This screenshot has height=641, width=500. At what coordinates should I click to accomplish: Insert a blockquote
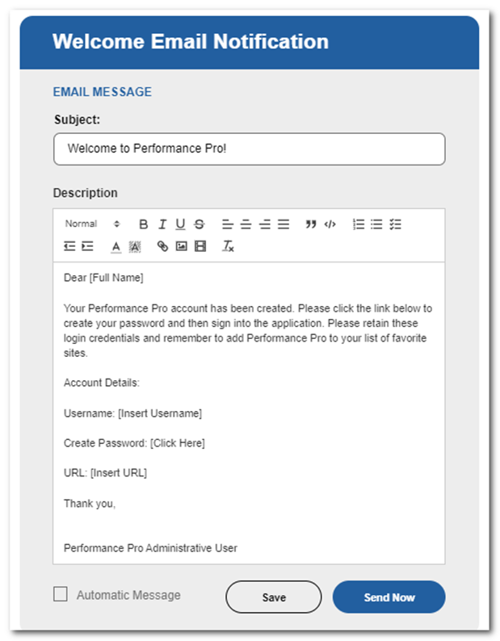[x=311, y=224]
